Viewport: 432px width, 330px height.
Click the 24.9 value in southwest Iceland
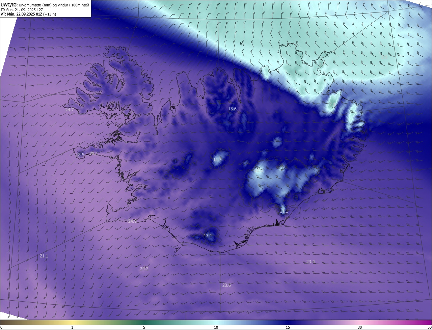coord(132,221)
